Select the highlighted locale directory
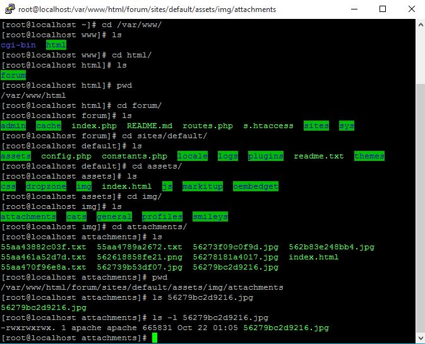 pyautogui.click(x=193, y=156)
